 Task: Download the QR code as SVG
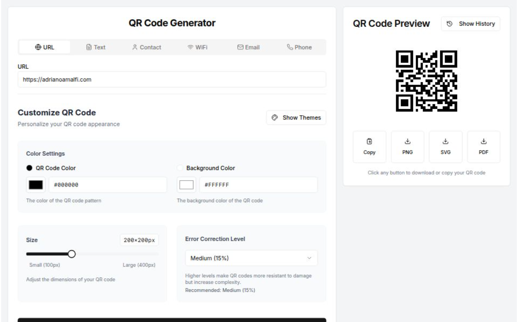446,147
